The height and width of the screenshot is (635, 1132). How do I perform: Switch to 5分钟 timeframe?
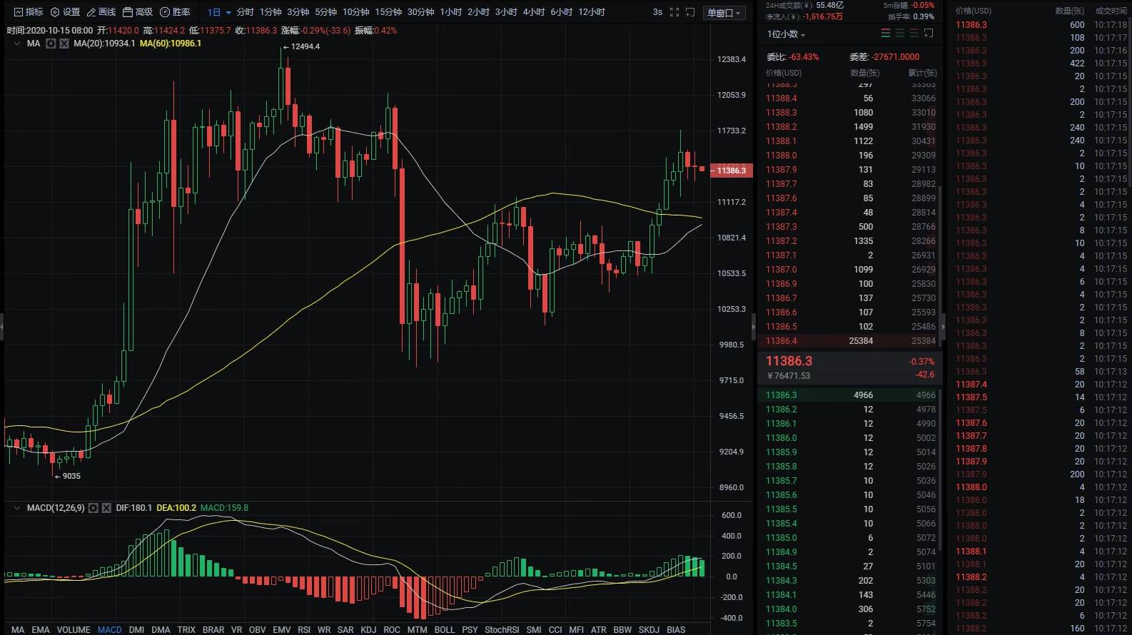(325, 12)
